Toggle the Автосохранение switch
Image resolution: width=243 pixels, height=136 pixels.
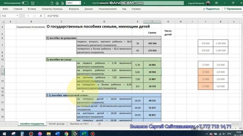click(25, 3)
